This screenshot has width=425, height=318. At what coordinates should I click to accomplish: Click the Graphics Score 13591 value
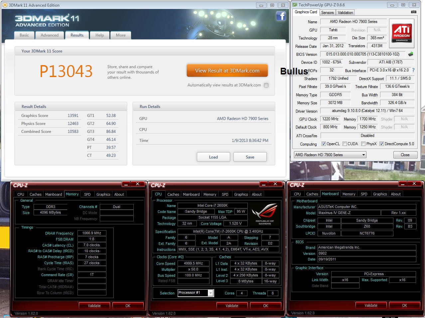[73, 116]
